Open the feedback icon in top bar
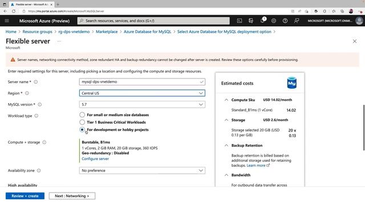 pos(297,20)
